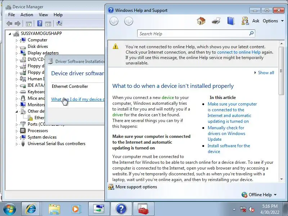
Task: Expand the Computer node in device tree
Action: (x=17, y=40)
